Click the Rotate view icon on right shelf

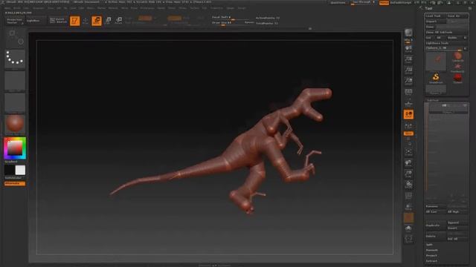[408, 185]
